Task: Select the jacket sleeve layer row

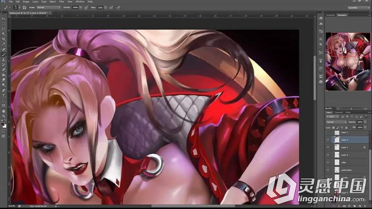Action: pyautogui.click(x=347, y=170)
